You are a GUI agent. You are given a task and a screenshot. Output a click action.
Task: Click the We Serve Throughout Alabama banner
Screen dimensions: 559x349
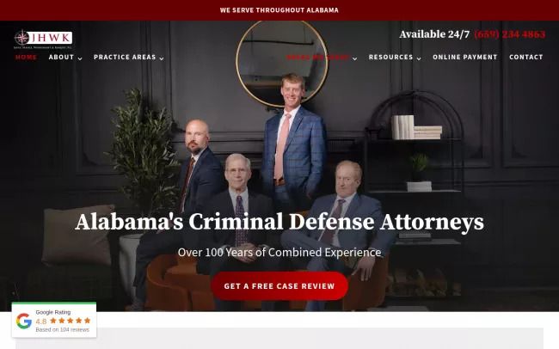279,10
